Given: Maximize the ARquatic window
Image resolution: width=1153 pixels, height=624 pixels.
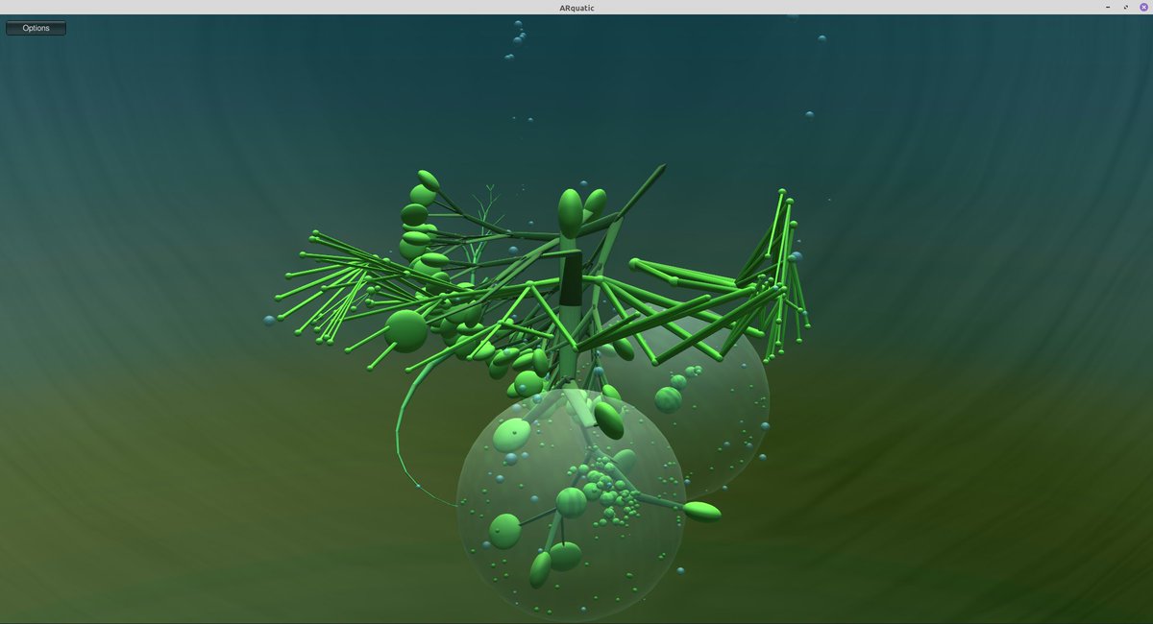Looking at the screenshot, I should pyautogui.click(x=1126, y=7).
